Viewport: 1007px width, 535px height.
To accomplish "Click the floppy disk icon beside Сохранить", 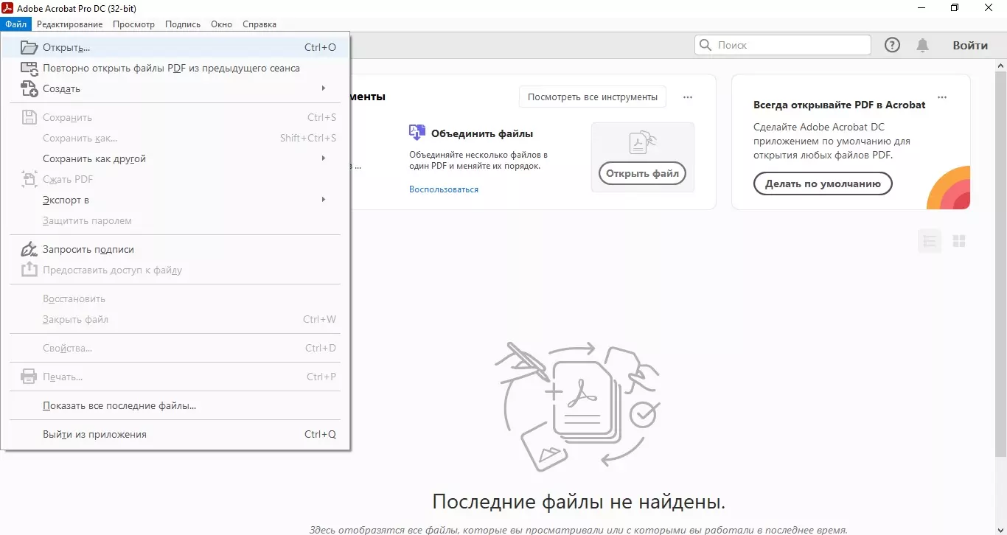I will (x=29, y=117).
